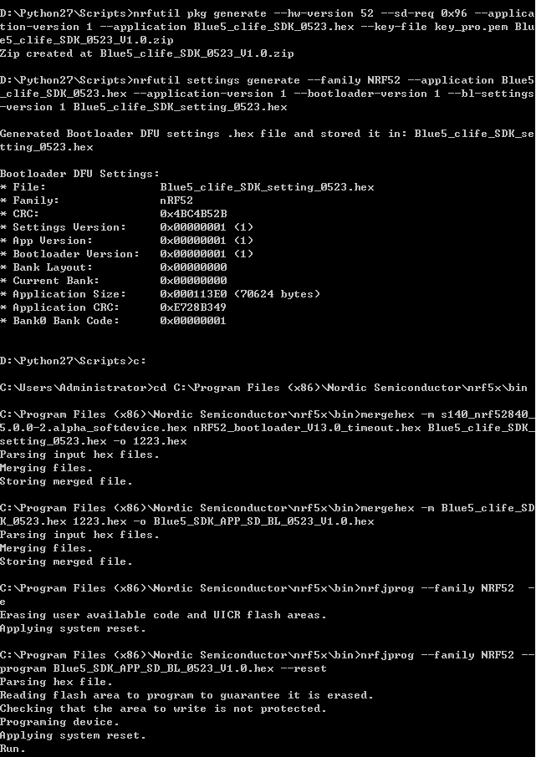Click the 'Settings Version' line
Viewport: 536px width, 757px height.
tap(125, 227)
